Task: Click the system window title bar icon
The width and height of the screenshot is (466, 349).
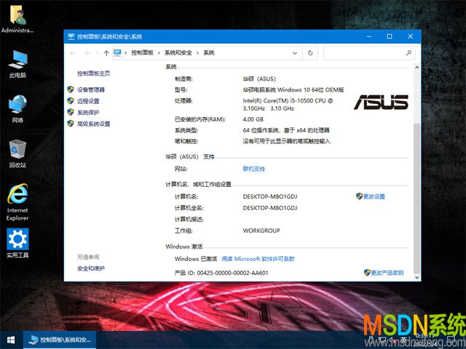Action: [x=71, y=37]
